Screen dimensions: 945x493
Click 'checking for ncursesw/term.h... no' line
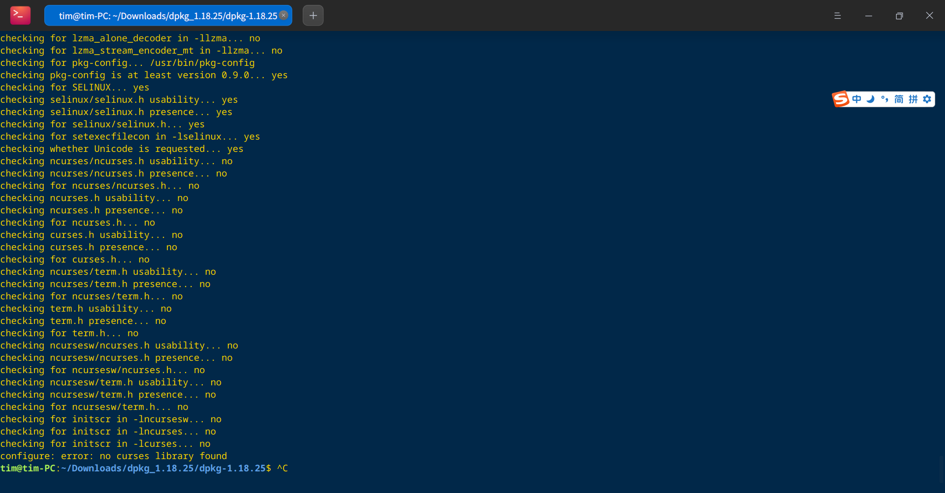coord(94,407)
